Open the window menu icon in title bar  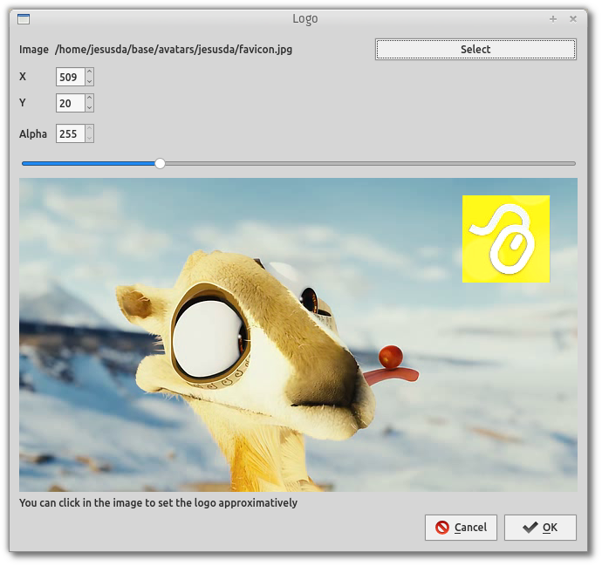click(x=24, y=18)
